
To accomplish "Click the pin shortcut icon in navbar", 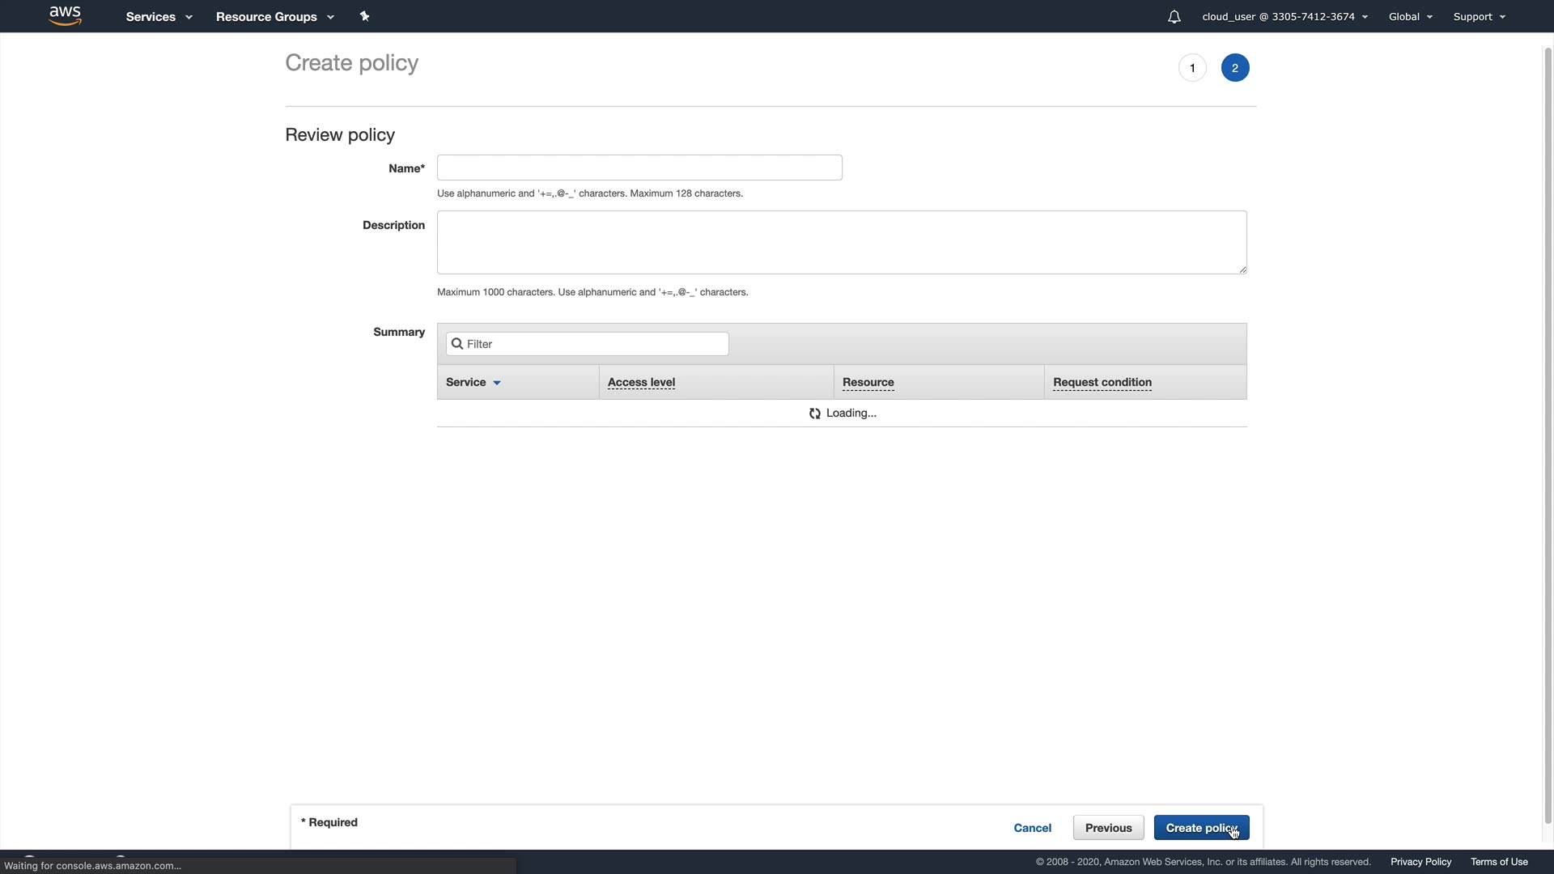I will (x=364, y=16).
